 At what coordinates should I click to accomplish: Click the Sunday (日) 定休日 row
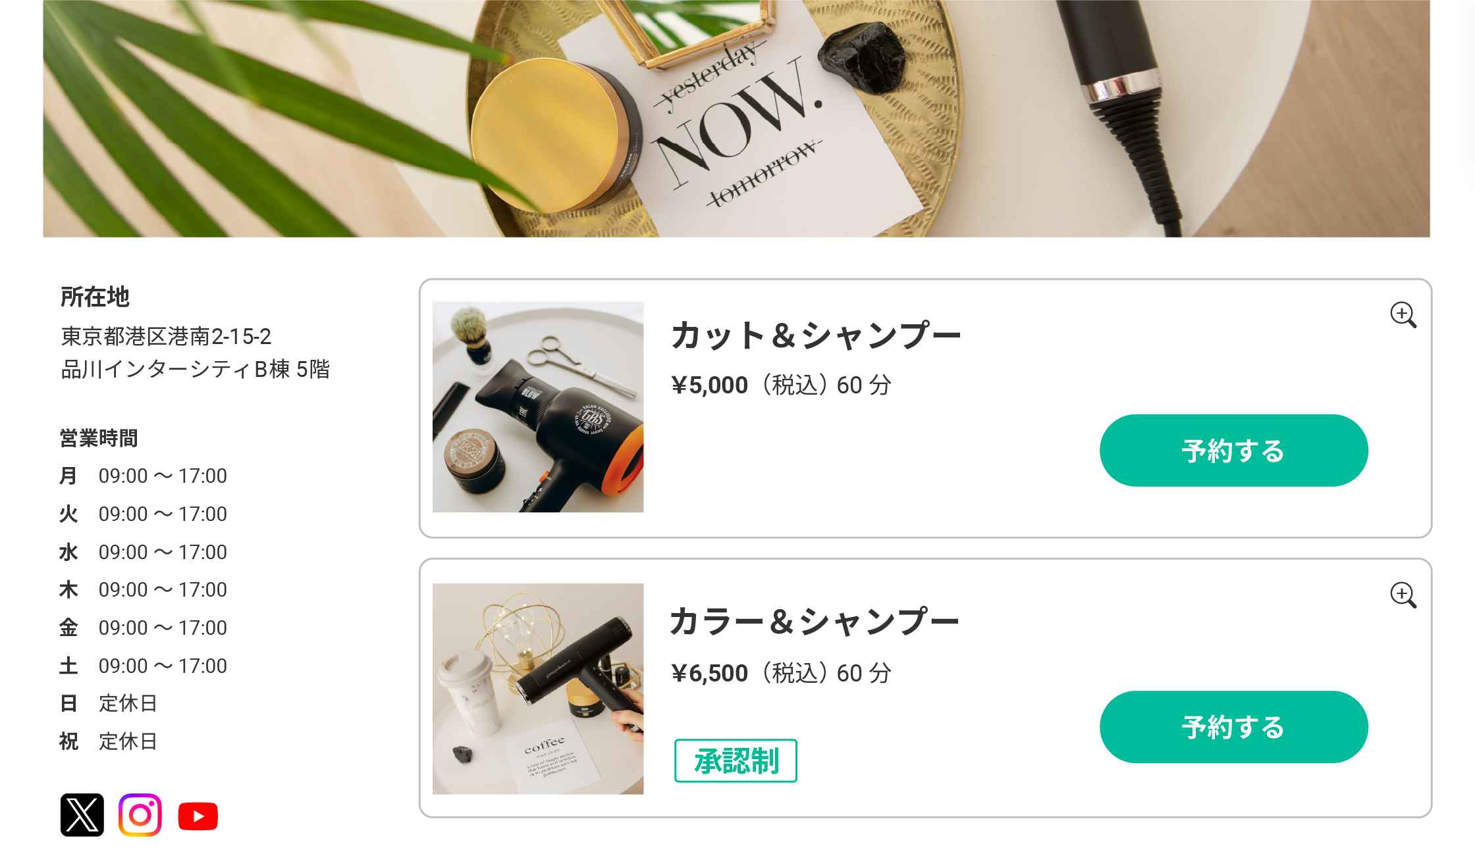pyautogui.click(x=109, y=703)
